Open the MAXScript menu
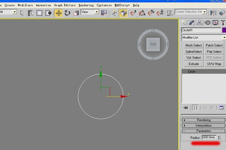Screen dimensions: 226x150 122,5
